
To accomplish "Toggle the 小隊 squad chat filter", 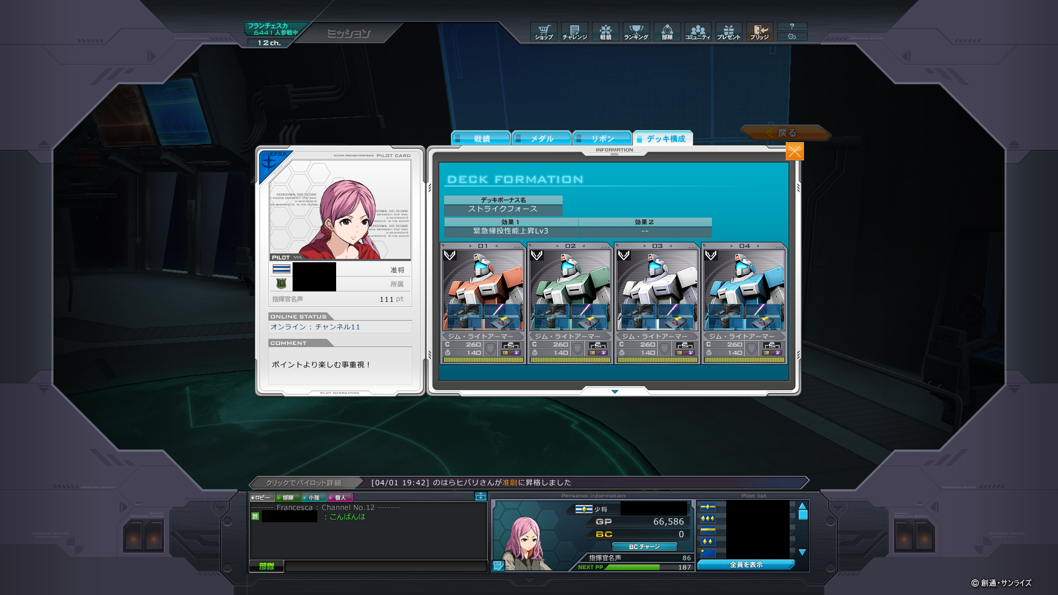I will pos(314,497).
